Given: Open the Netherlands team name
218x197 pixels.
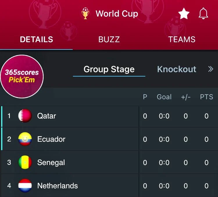Looking at the screenshot, I should point(58,186).
